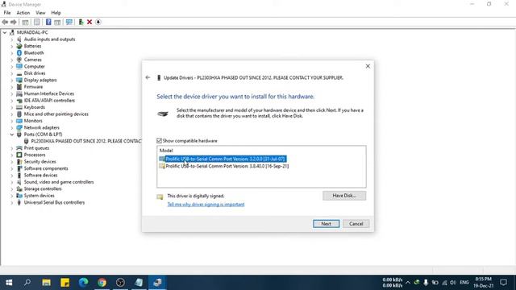Click the Have Disk... button
This screenshot has height=290, width=516.
[x=344, y=196]
